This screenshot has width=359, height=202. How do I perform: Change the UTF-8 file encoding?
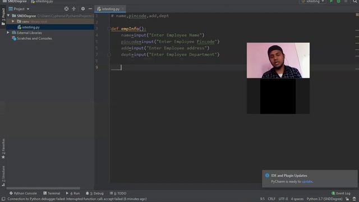pyautogui.click(x=283, y=199)
